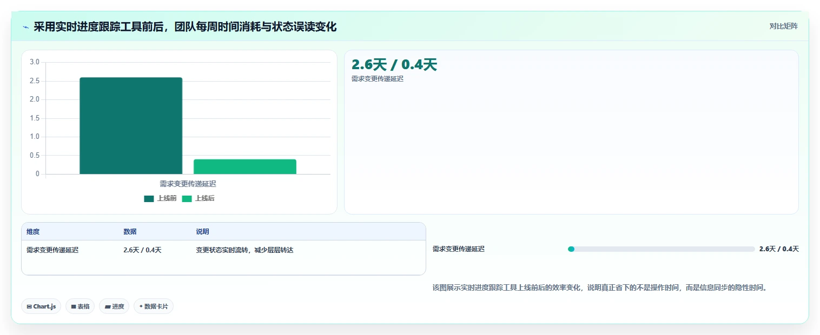Select the 进度 tag chip

tap(114, 306)
